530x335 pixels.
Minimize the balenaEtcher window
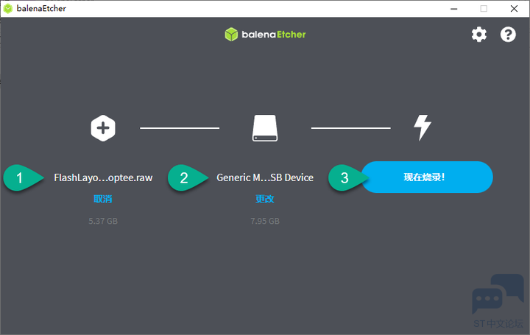coord(454,9)
